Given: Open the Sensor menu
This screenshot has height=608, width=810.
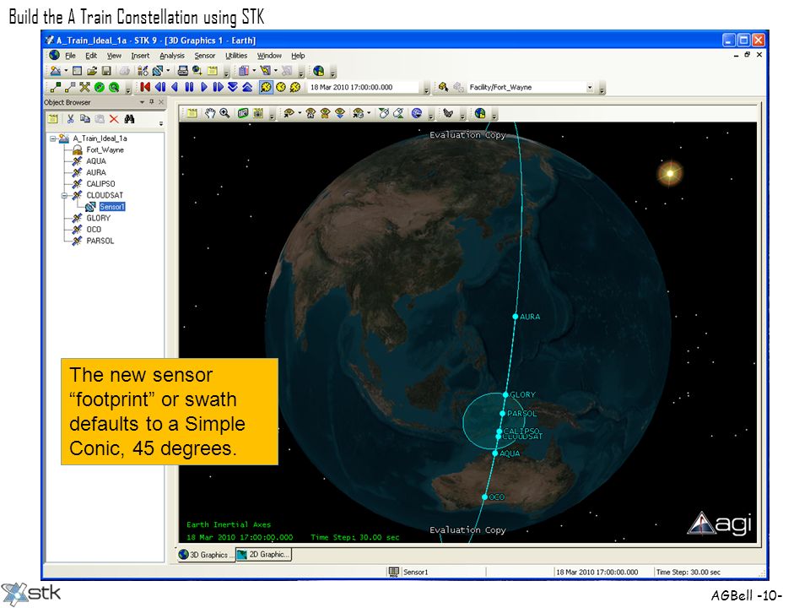Looking at the screenshot, I should (x=204, y=56).
